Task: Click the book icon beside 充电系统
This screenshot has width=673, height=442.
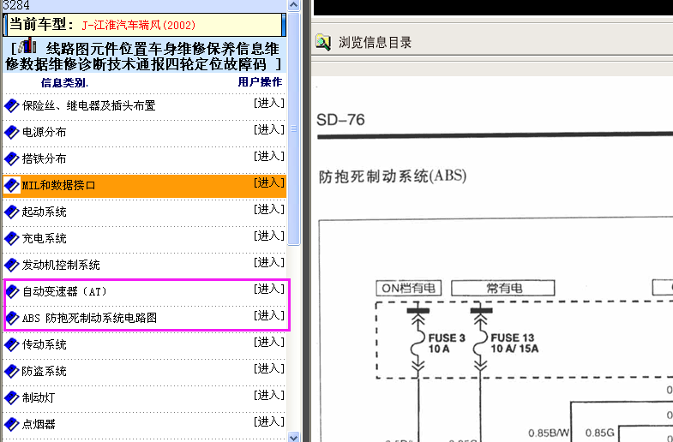Action: 12,238
